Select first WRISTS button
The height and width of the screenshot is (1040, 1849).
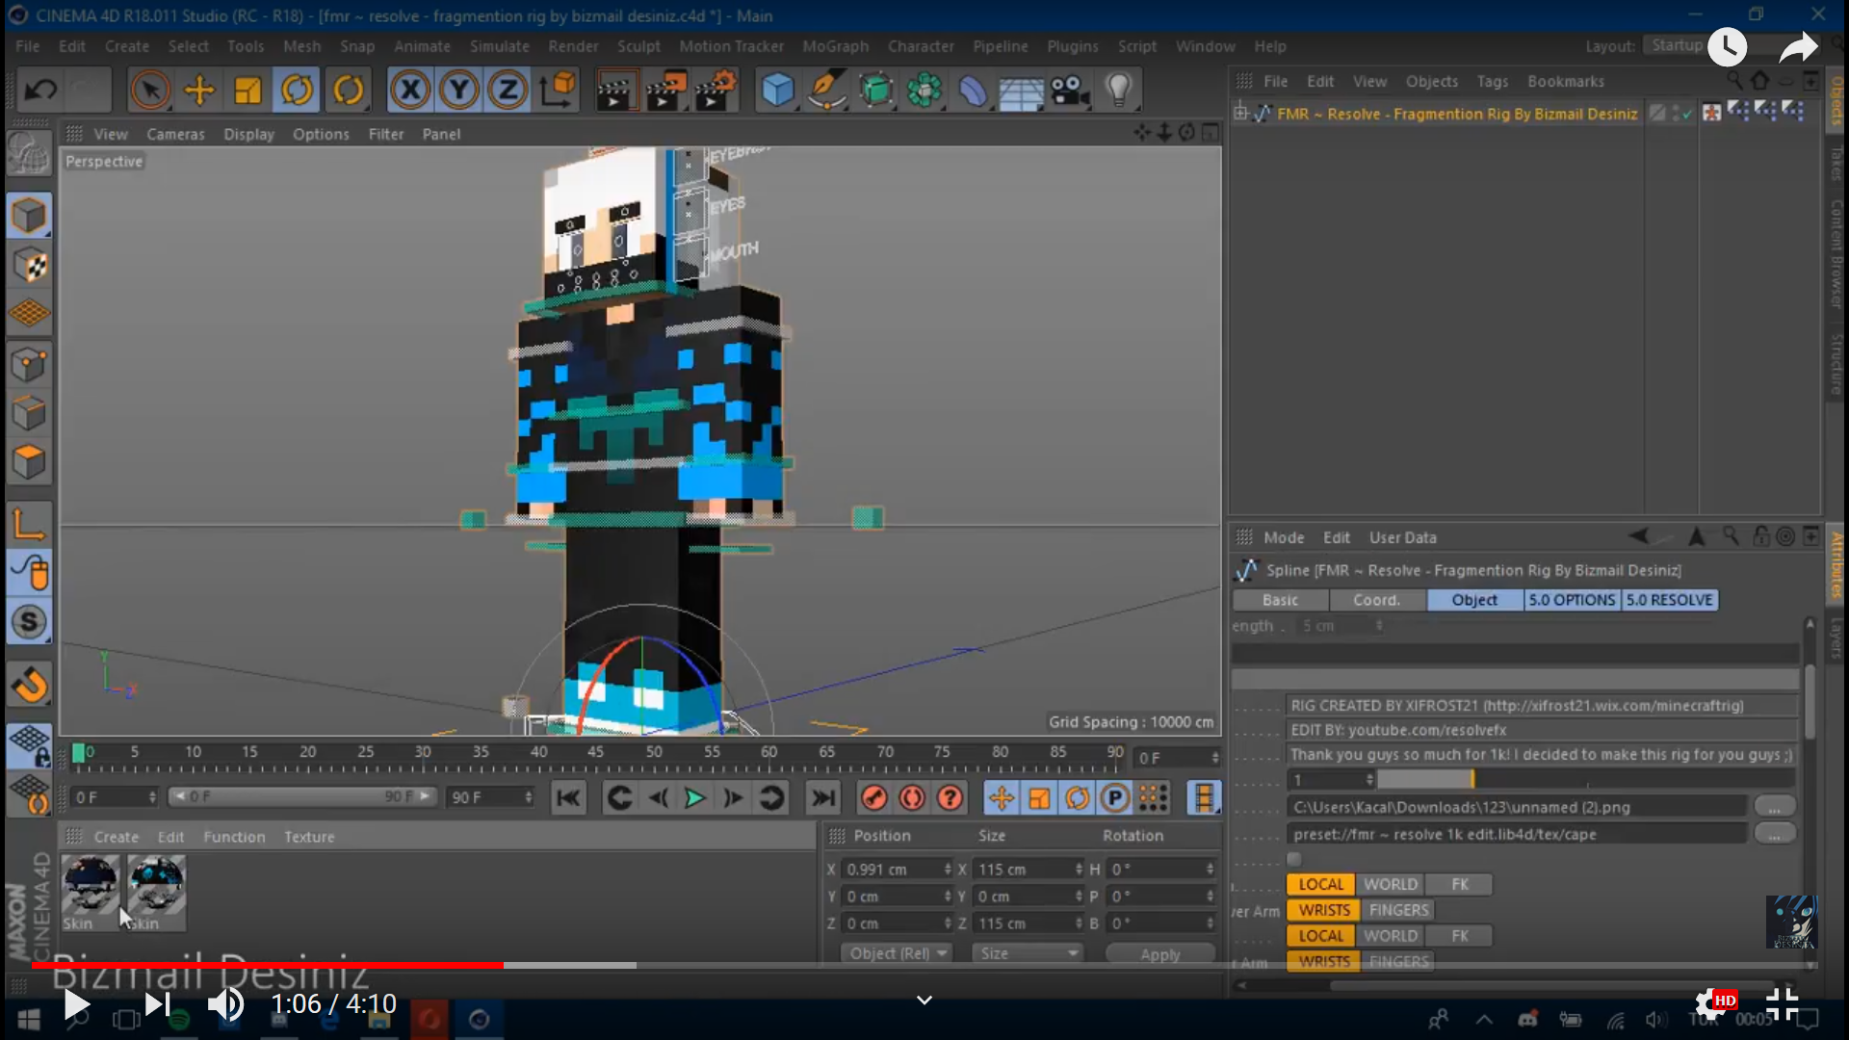tap(1323, 910)
